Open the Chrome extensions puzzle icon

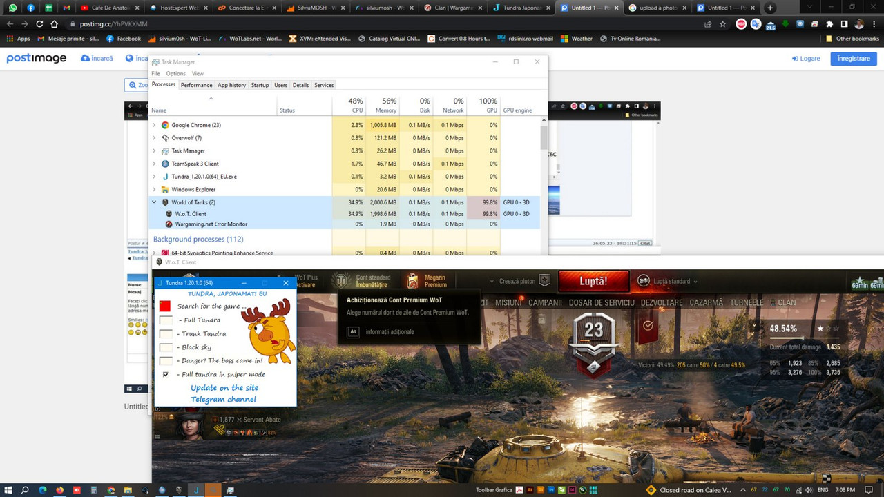[829, 23]
